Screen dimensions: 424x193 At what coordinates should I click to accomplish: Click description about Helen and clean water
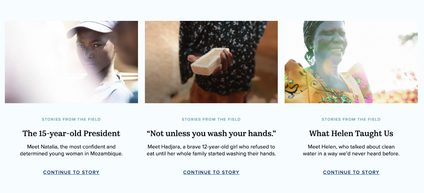(x=351, y=150)
